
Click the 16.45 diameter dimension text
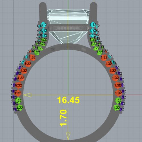click(x=68, y=100)
